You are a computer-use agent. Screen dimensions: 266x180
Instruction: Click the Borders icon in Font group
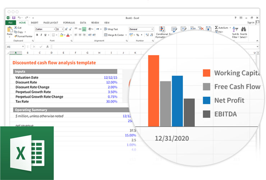pyautogui.click(x=54, y=35)
